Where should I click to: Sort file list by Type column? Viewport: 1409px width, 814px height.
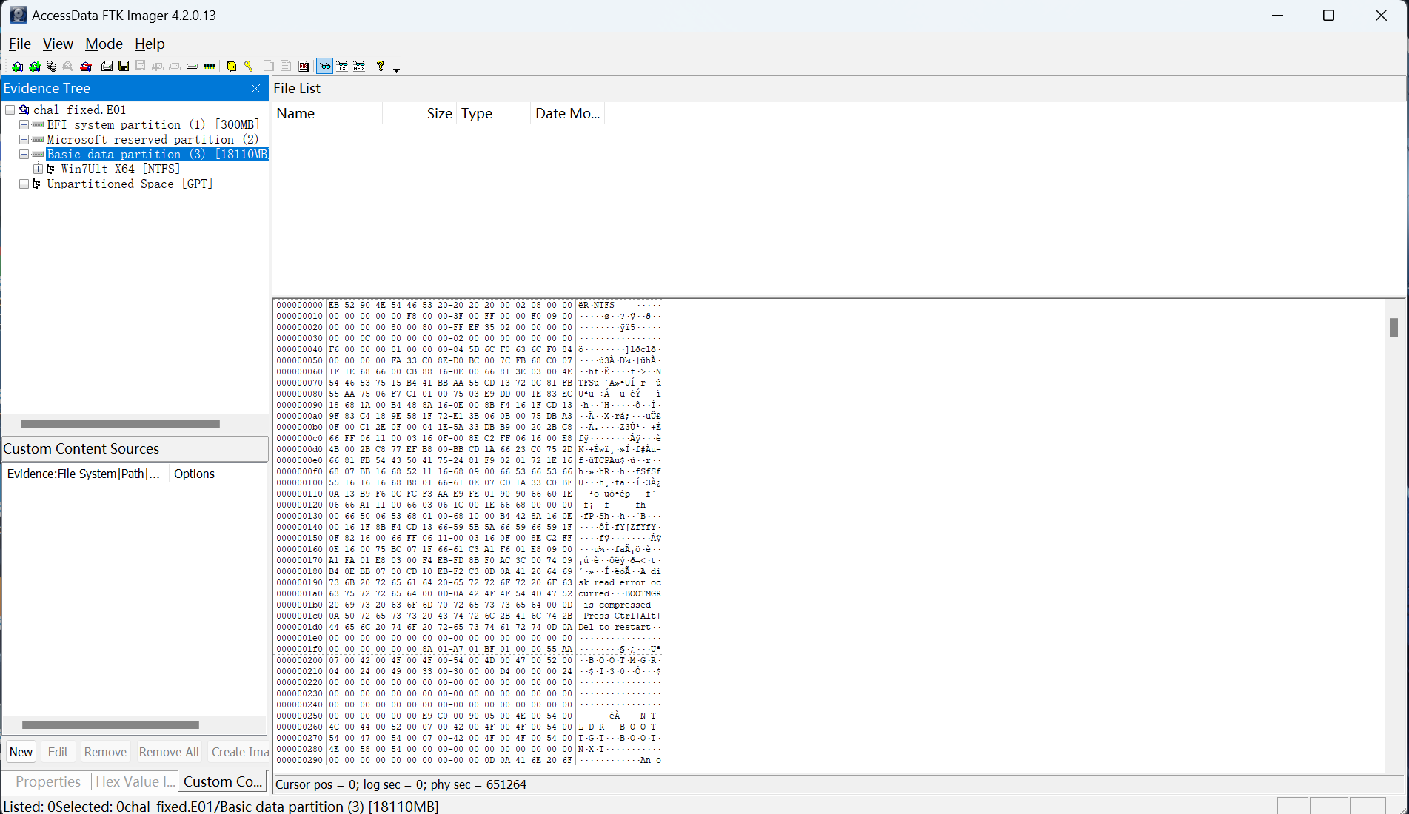494,113
